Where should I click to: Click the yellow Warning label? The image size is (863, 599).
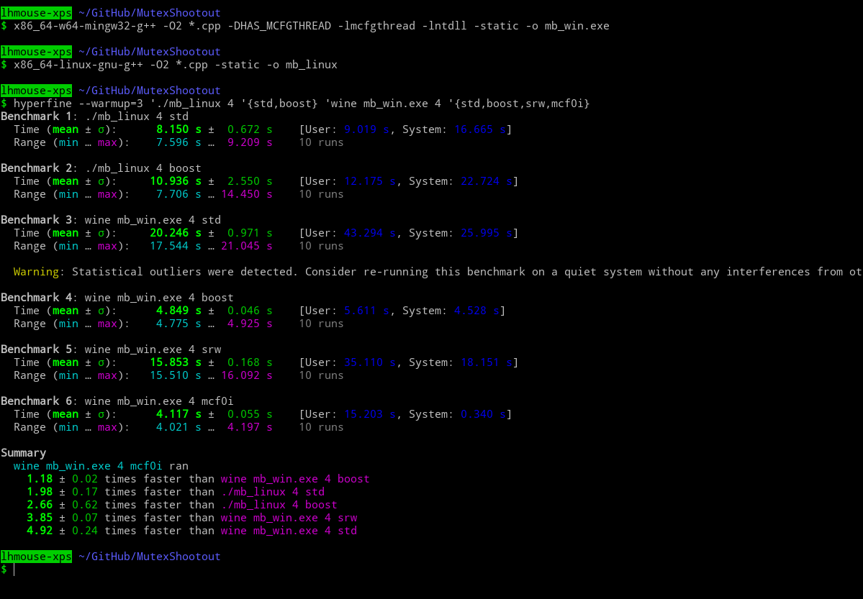pyautogui.click(x=36, y=272)
